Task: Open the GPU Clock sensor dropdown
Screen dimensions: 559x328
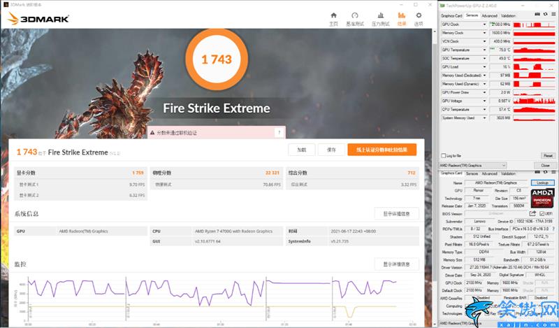Action: coord(484,24)
